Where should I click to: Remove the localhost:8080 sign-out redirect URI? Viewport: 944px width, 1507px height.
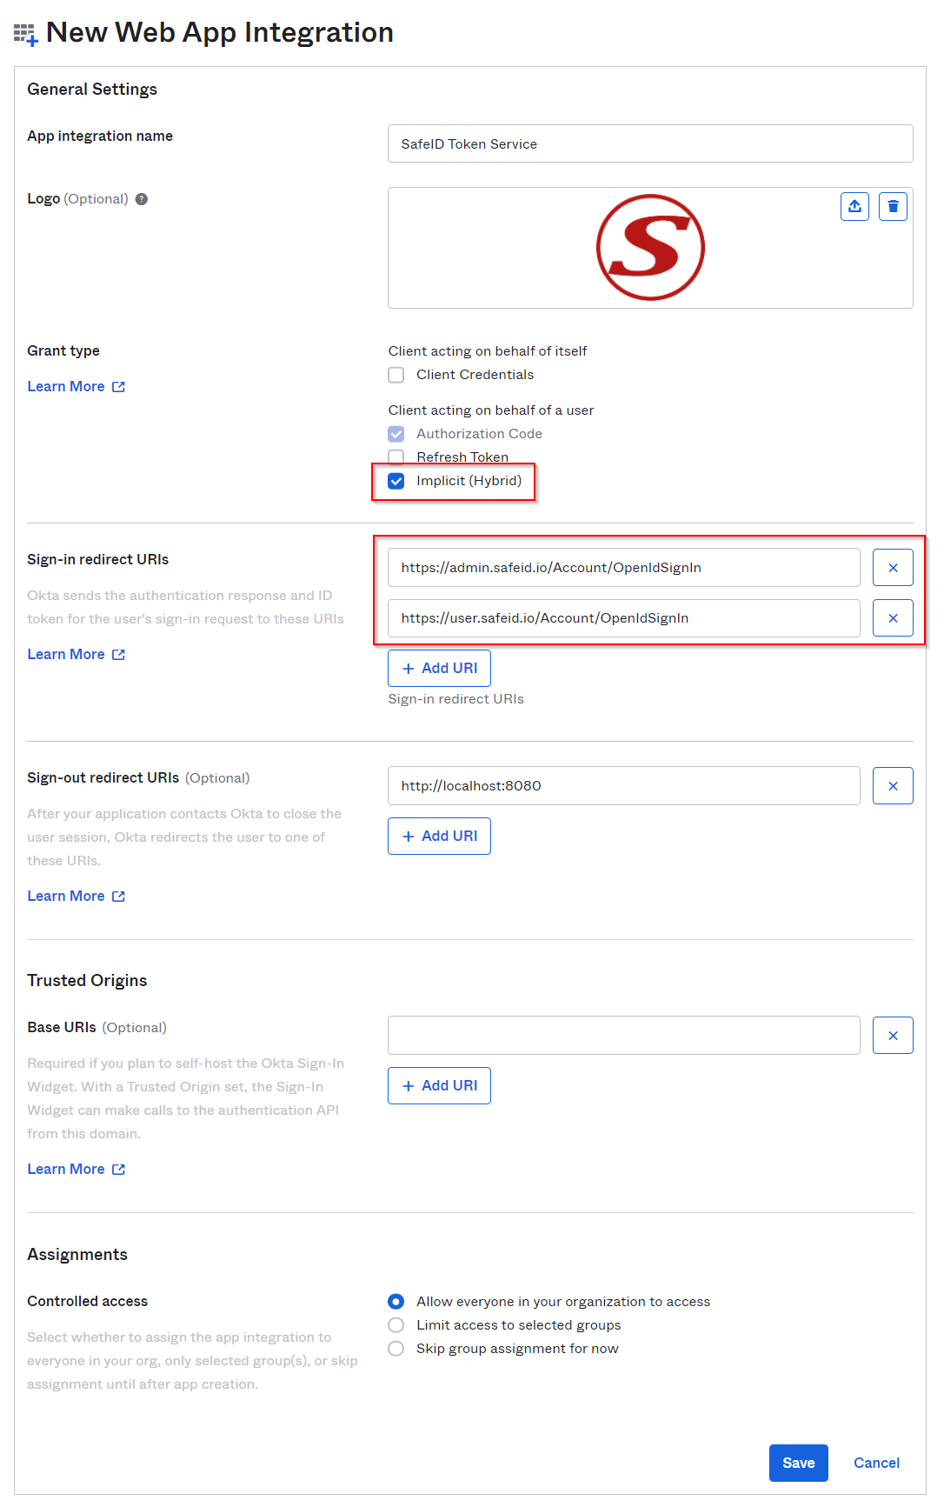(893, 786)
